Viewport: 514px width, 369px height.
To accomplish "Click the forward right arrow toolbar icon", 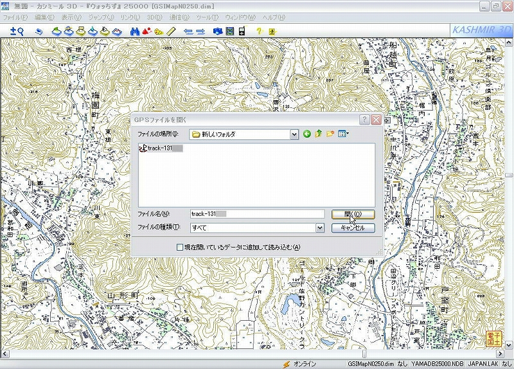I will [x=200, y=32].
